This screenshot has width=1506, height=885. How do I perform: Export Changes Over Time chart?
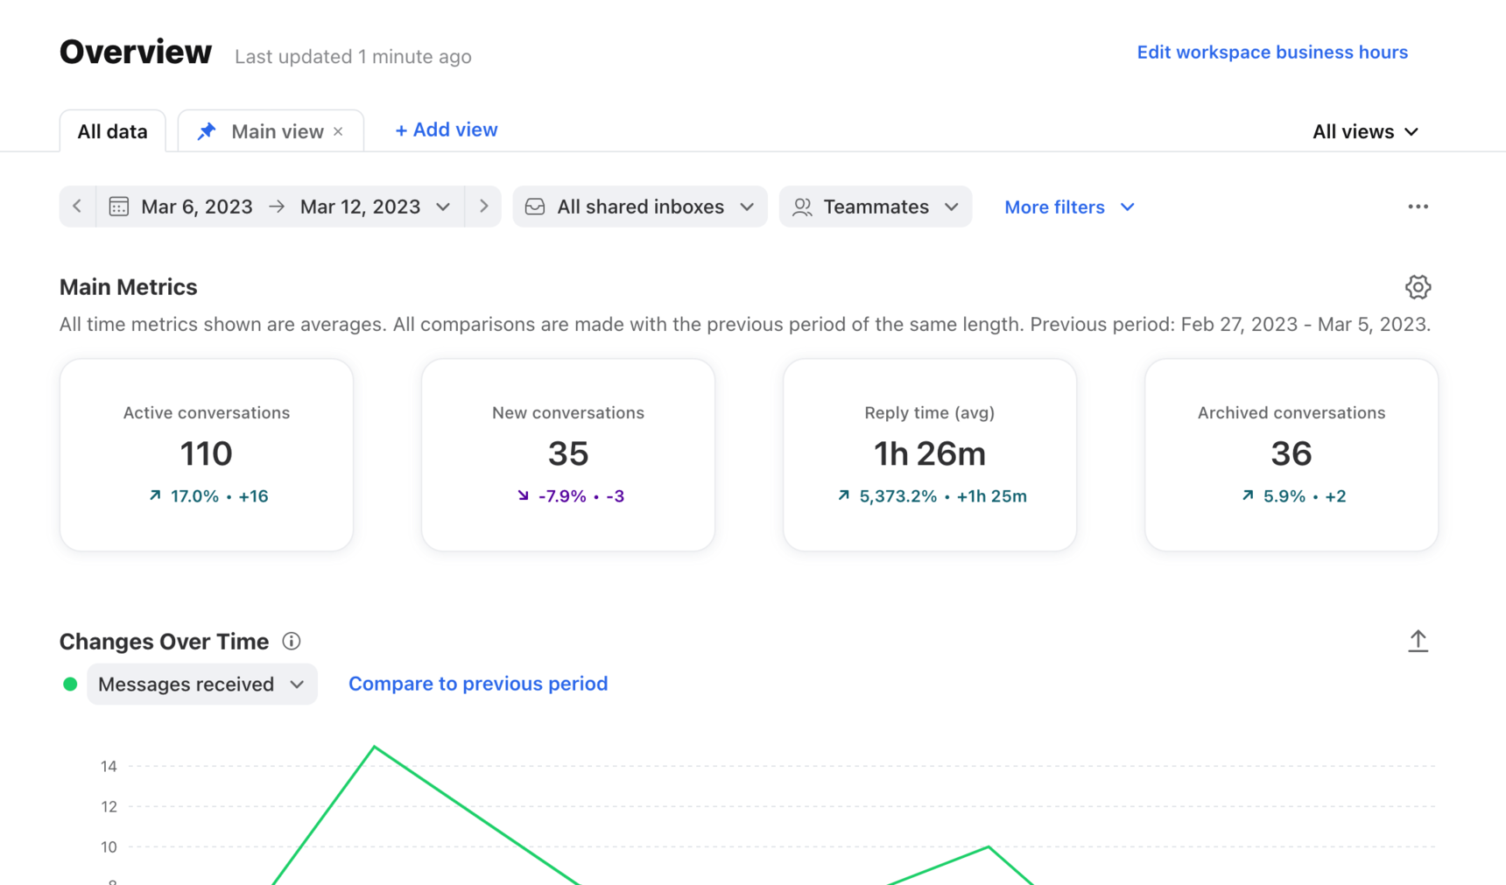tap(1418, 641)
